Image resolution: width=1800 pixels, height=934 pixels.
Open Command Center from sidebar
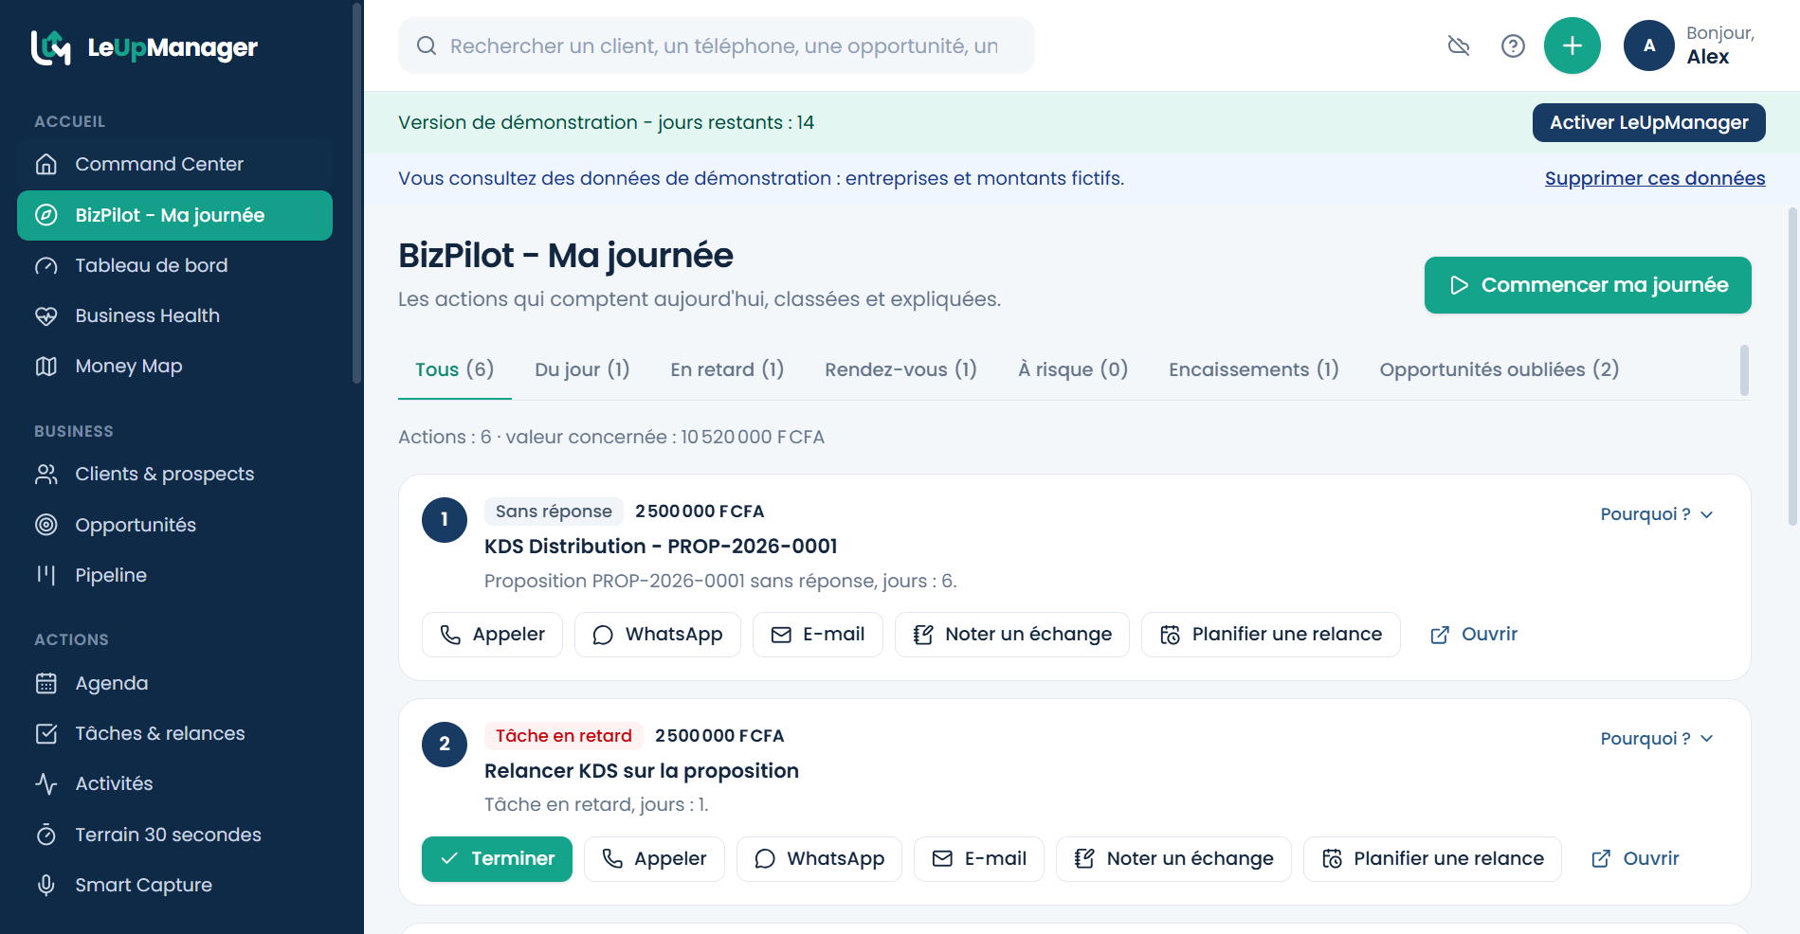point(174,164)
